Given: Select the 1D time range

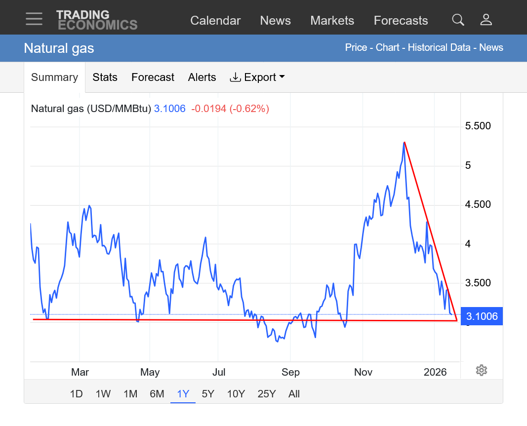Looking at the screenshot, I should (76, 394).
